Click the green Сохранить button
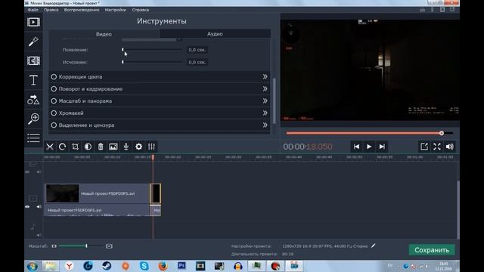This screenshot has height=272, width=484. tap(432, 250)
